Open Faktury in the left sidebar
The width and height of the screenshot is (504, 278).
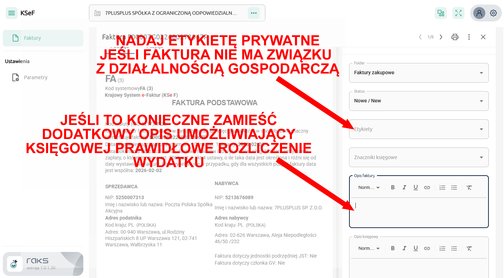point(43,38)
